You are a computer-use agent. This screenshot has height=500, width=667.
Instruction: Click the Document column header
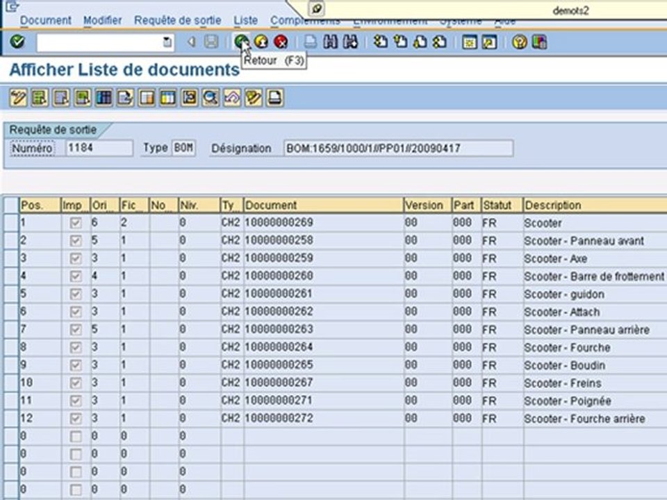pyautogui.click(x=323, y=205)
